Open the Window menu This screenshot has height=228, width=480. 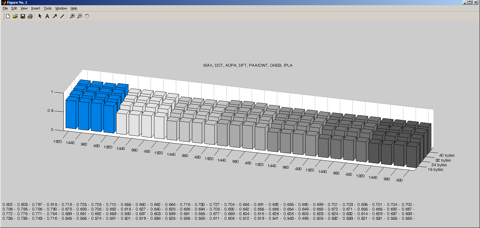61,8
